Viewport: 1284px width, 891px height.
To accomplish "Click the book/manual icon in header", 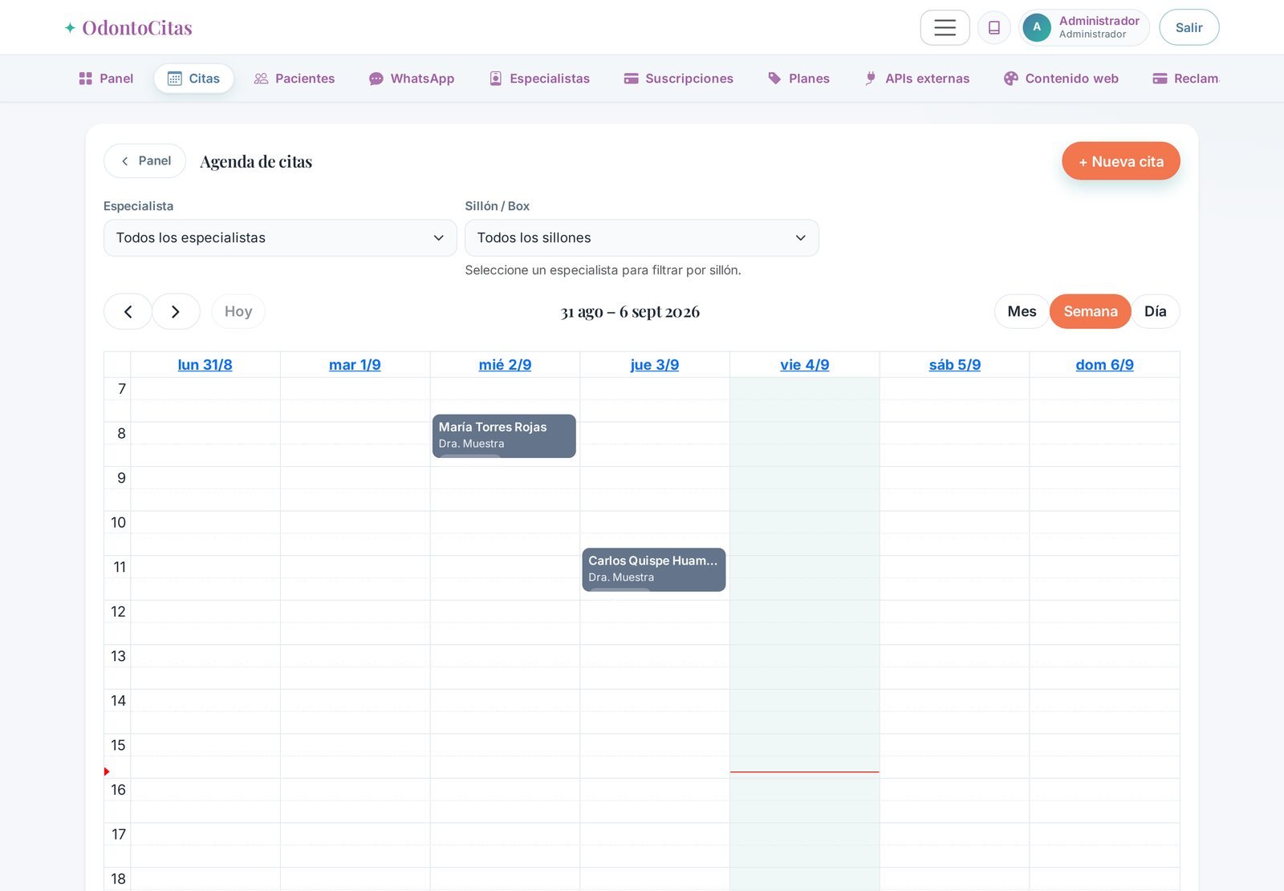I will (x=993, y=27).
